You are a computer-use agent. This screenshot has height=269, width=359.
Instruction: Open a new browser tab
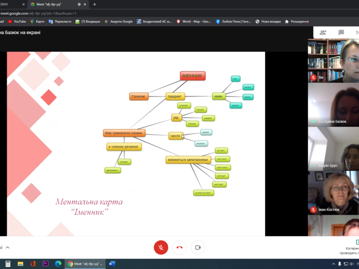tap(94, 4)
